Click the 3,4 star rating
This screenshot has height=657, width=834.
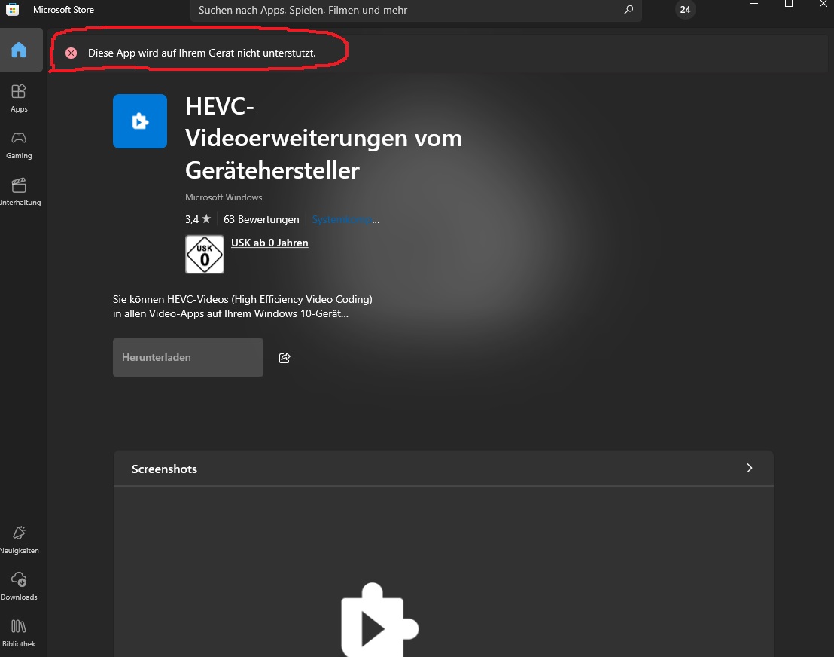click(198, 219)
